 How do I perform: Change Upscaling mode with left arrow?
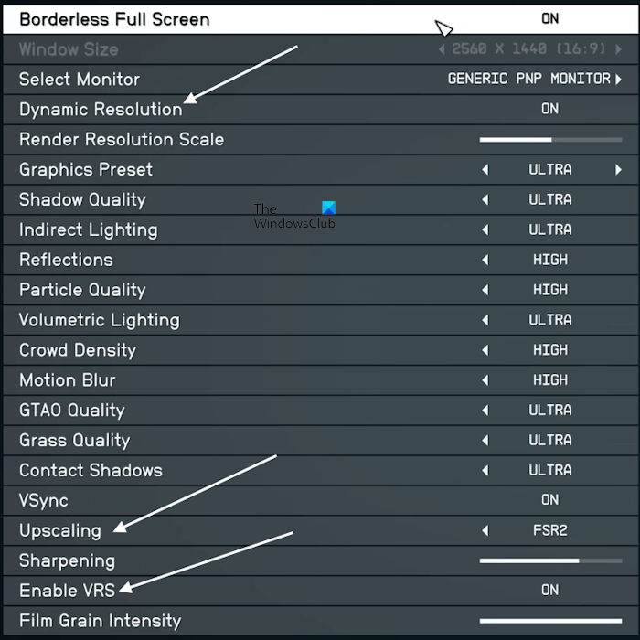pyautogui.click(x=485, y=531)
